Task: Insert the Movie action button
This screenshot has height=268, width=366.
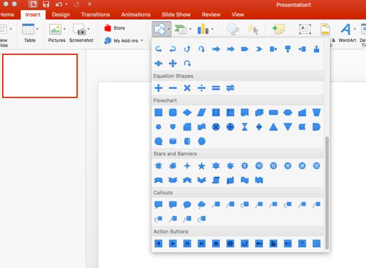Action: pos(259,244)
